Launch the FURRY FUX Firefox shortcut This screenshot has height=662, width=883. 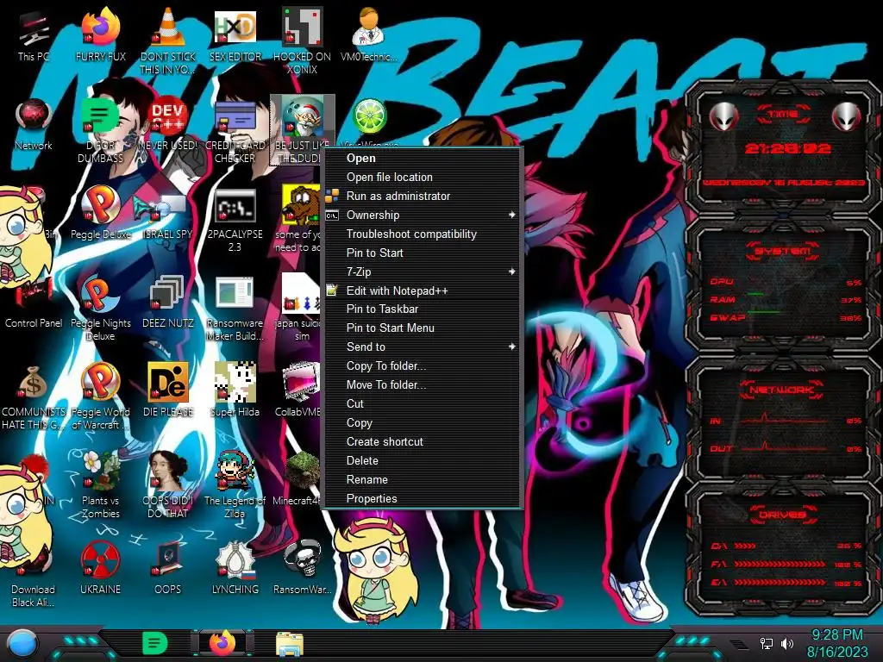click(x=100, y=34)
